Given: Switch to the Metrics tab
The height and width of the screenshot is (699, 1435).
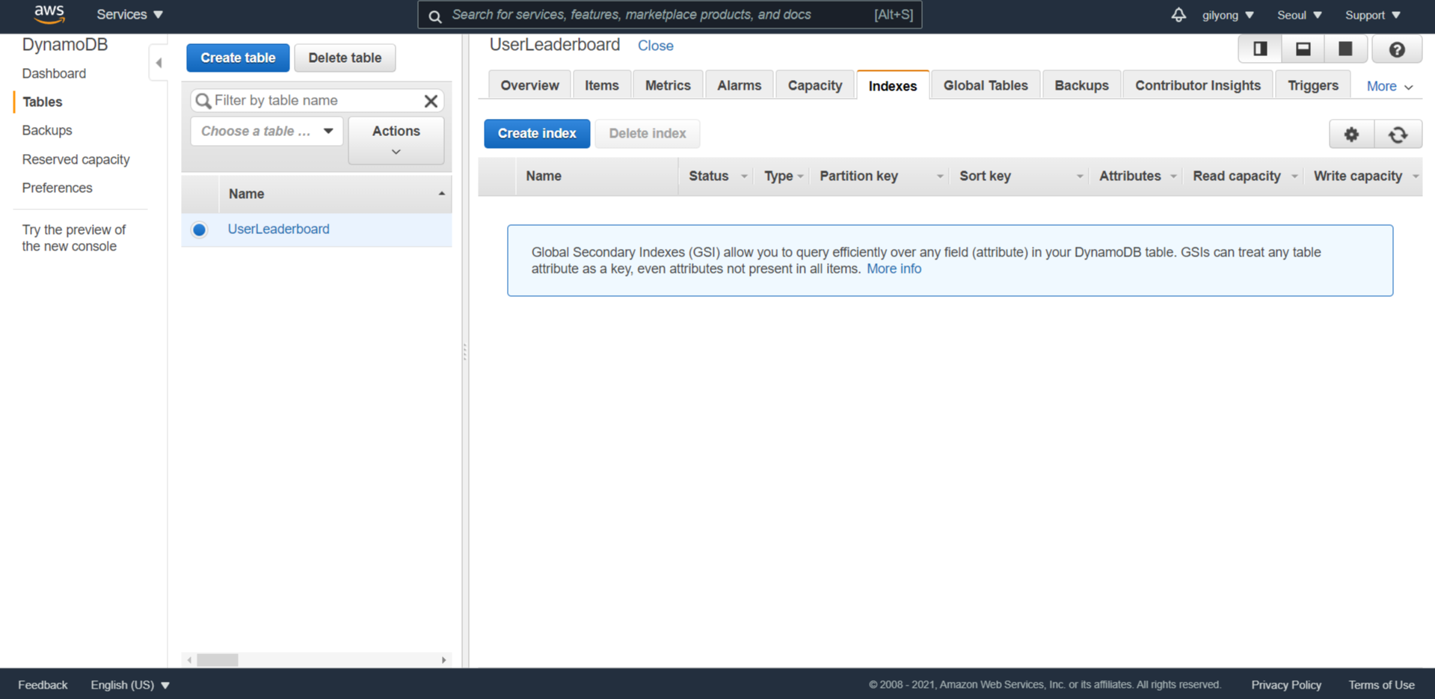Looking at the screenshot, I should pyautogui.click(x=668, y=85).
